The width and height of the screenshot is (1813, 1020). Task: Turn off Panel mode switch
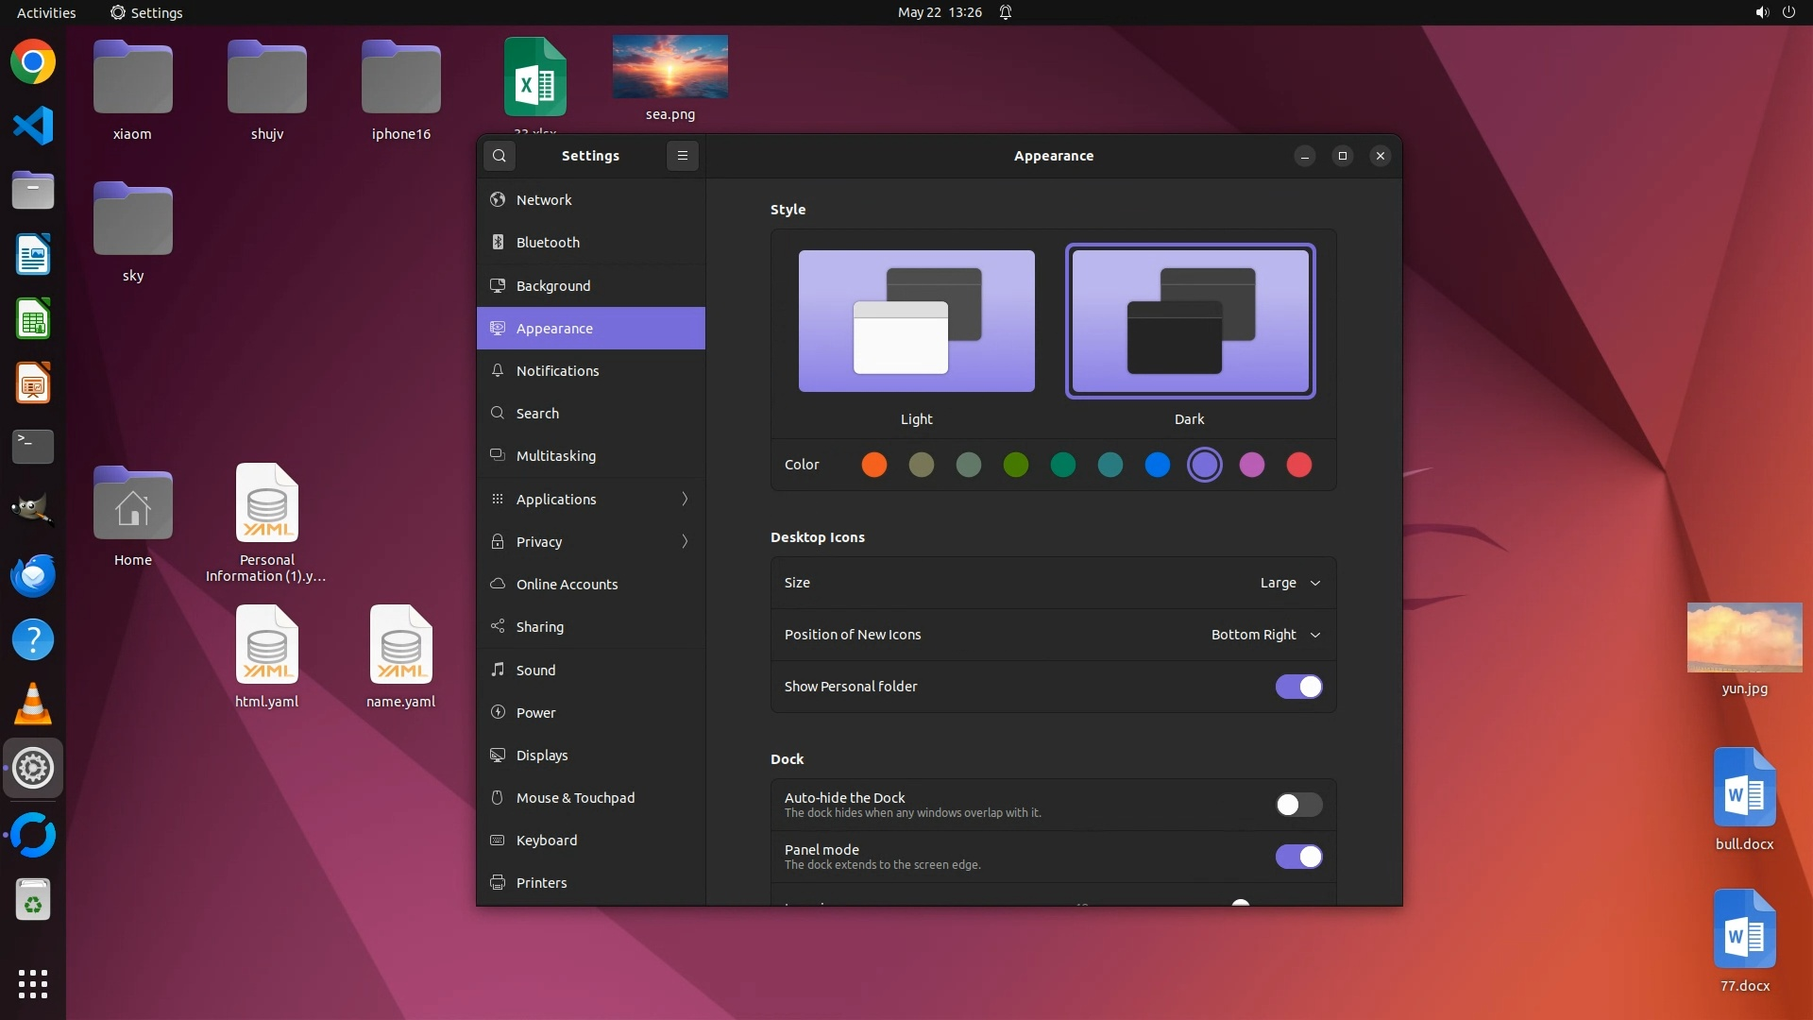(x=1298, y=857)
